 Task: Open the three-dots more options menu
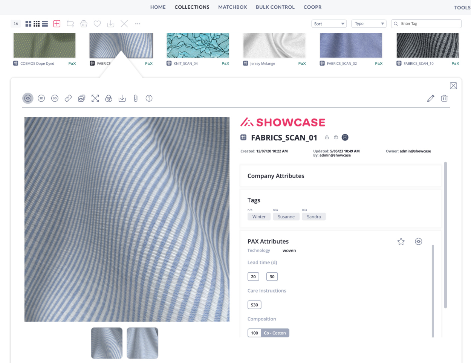pyautogui.click(x=138, y=24)
